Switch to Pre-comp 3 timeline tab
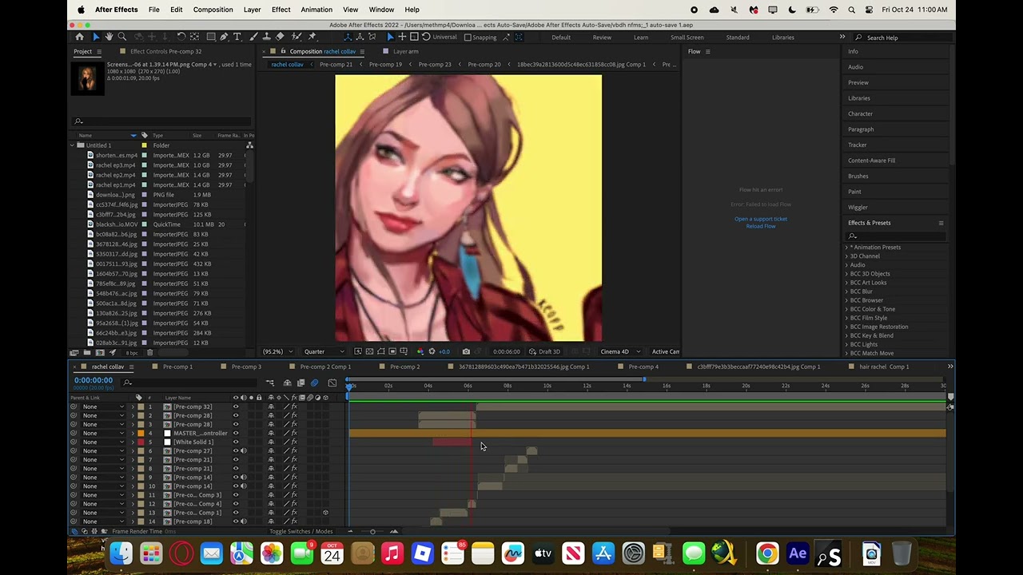Image resolution: width=1023 pixels, height=575 pixels. pos(246,367)
